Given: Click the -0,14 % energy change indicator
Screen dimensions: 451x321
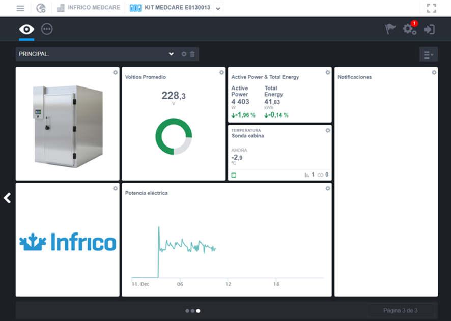Looking at the screenshot, I should 276,115.
